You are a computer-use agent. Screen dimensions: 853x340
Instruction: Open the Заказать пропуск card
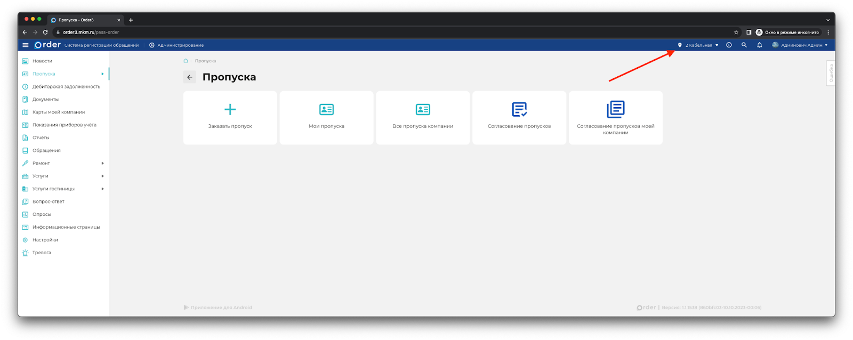(230, 118)
